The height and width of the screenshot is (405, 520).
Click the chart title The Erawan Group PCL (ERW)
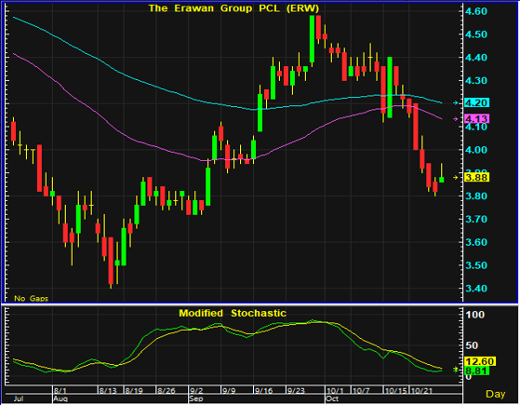(233, 8)
